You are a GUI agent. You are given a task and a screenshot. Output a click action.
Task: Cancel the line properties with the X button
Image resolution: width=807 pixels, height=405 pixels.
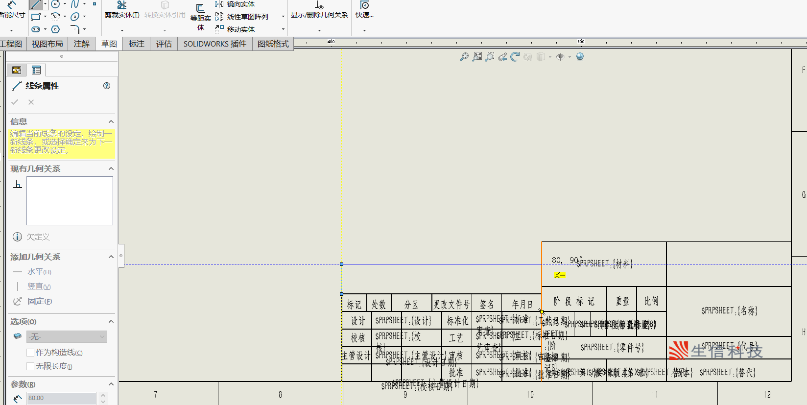pyautogui.click(x=31, y=102)
